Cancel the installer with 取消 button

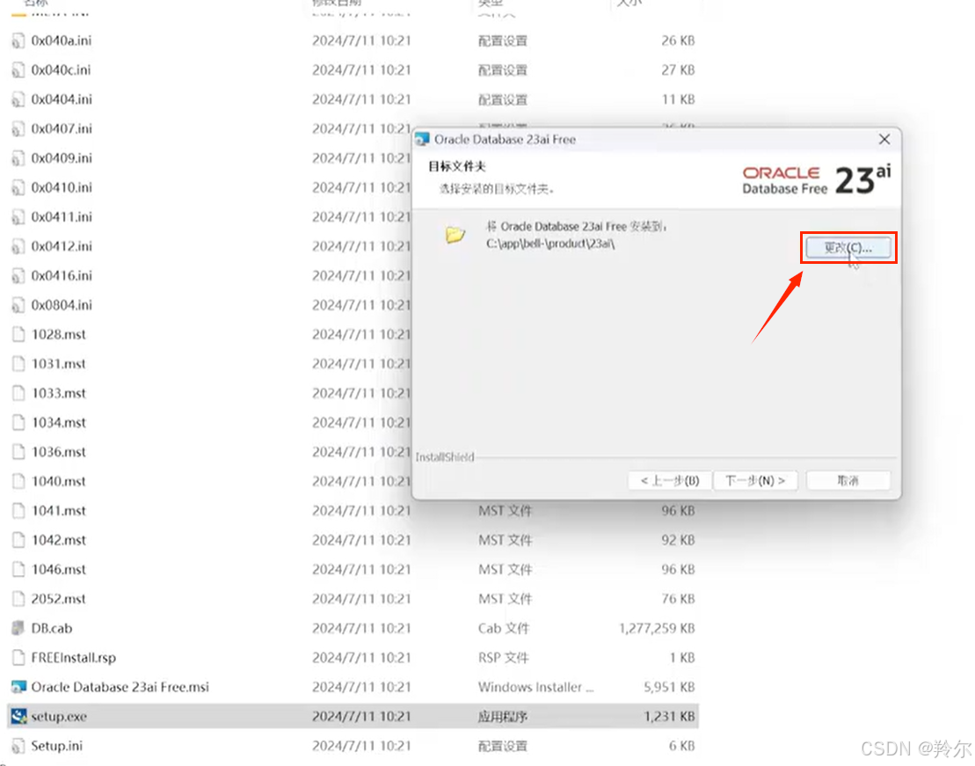848,480
